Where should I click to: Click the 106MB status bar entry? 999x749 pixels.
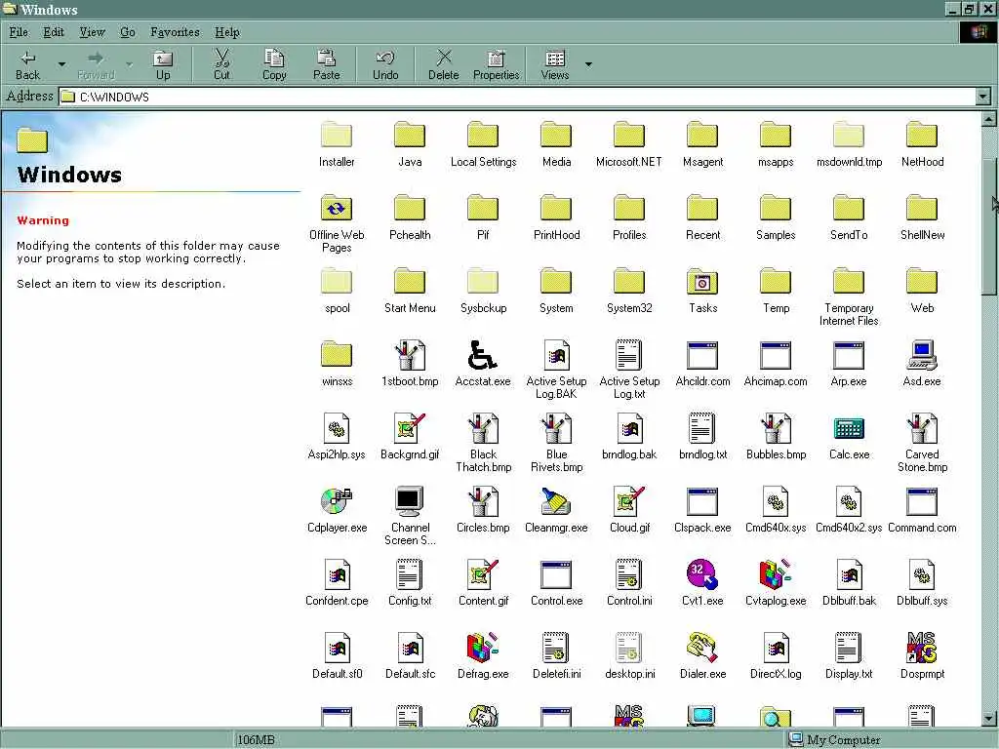tap(256, 739)
